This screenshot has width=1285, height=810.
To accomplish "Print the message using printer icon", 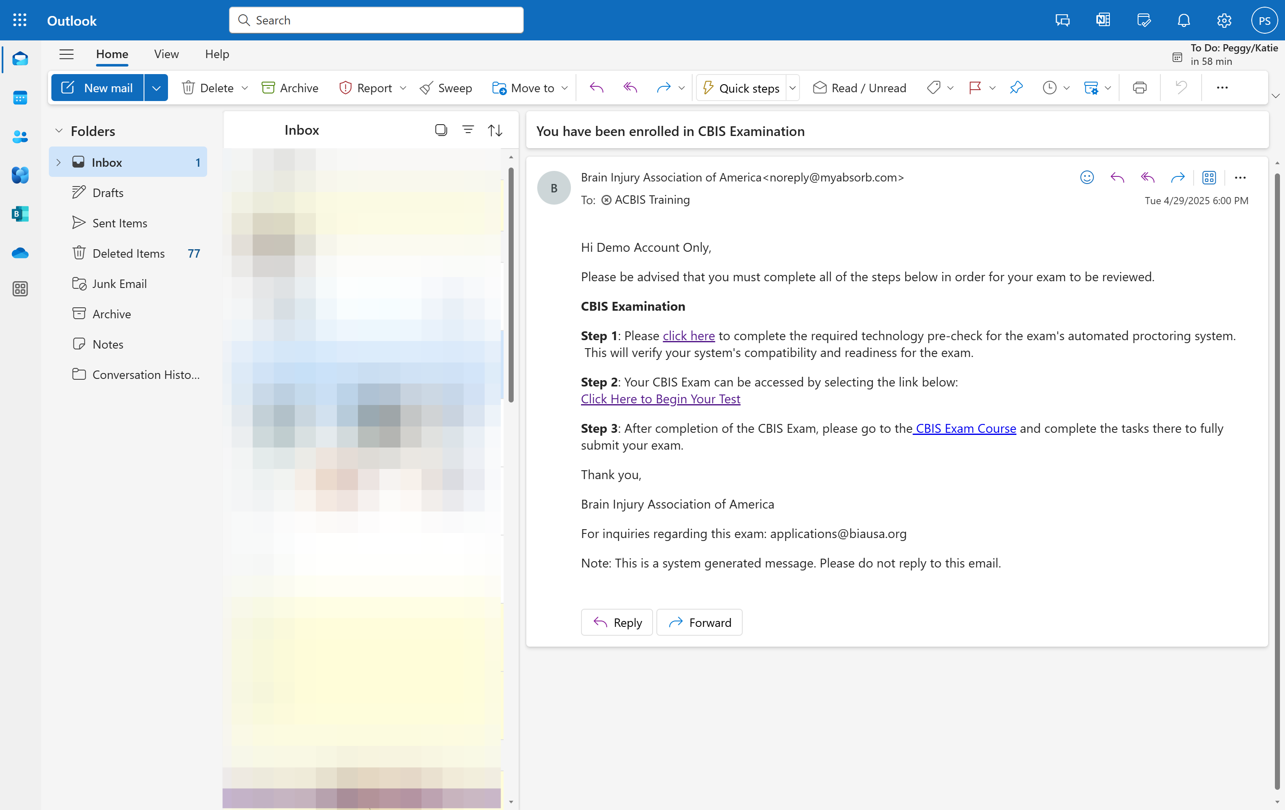I will click(1139, 88).
